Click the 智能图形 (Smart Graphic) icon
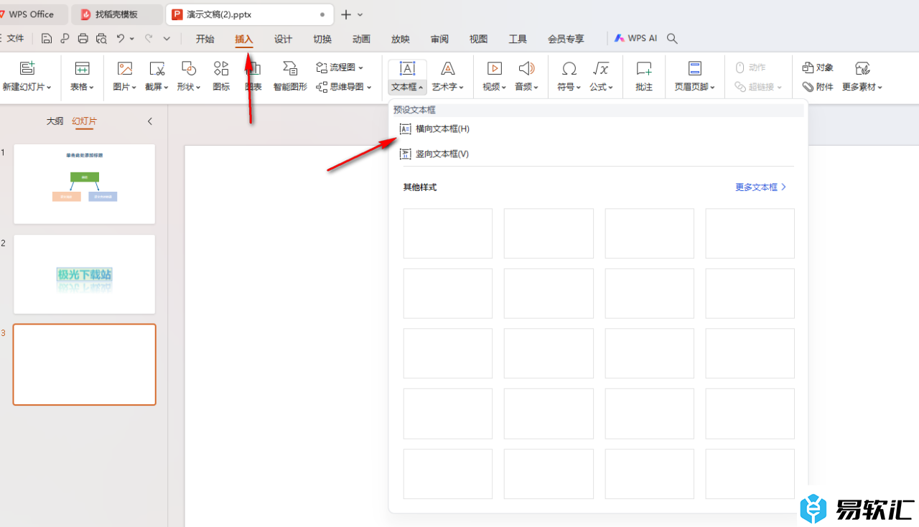Image resolution: width=919 pixels, height=527 pixels. tap(290, 68)
